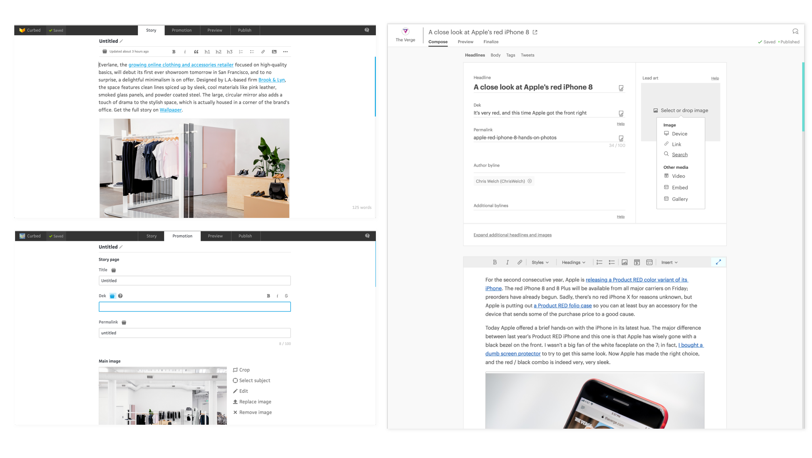Click Expand additional headlines and images
Screen dimensions: 812x458
click(x=512, y=235)
